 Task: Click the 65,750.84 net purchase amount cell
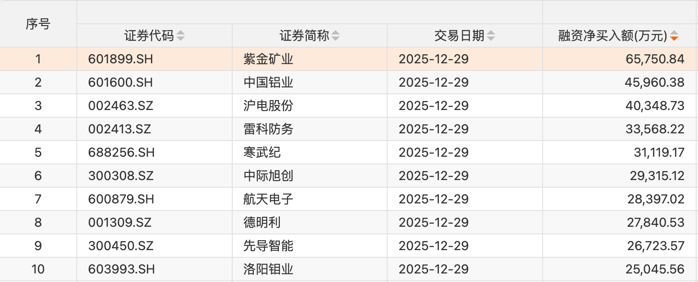pyautogui.click(x=654, y=59)
